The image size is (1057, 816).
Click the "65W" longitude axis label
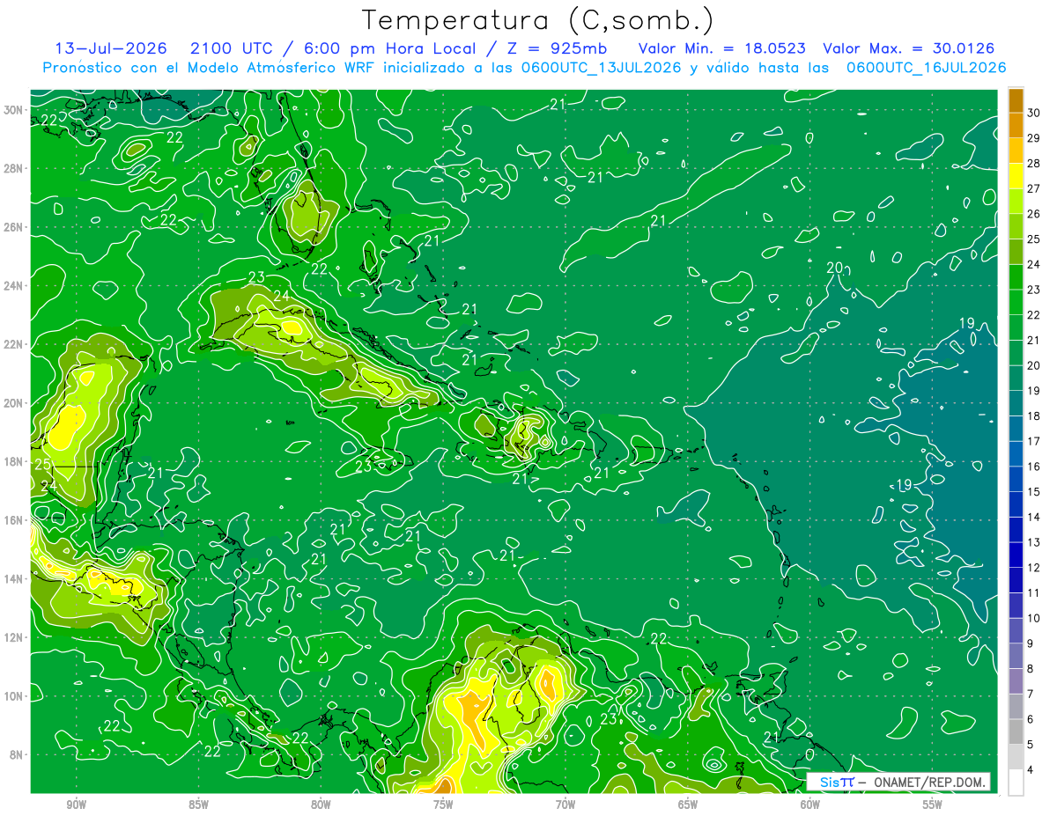(688, 805)
